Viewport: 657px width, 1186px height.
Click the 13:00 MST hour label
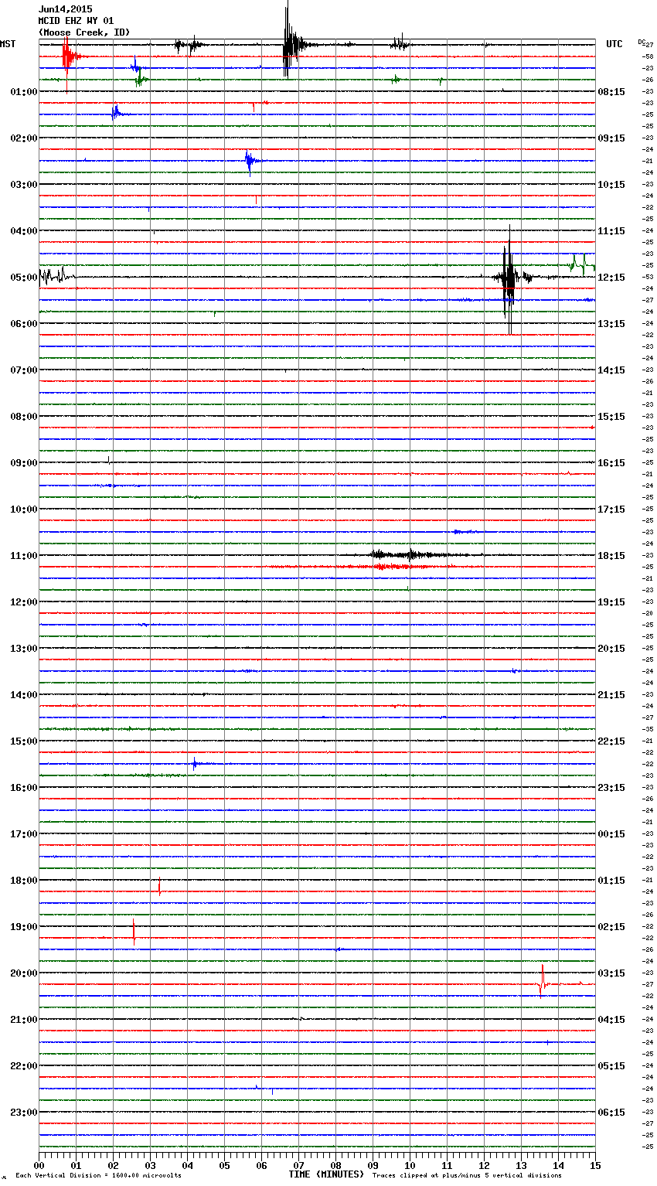click(x=24, y=649)
